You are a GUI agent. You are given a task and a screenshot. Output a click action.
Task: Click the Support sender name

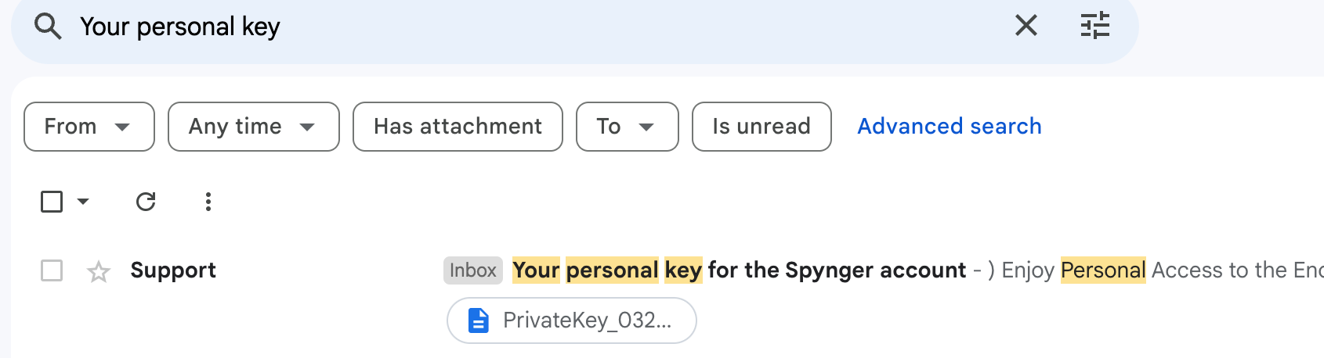click(x=173, y=270)
